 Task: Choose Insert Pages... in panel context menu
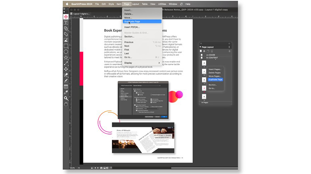tap(215, 69)
